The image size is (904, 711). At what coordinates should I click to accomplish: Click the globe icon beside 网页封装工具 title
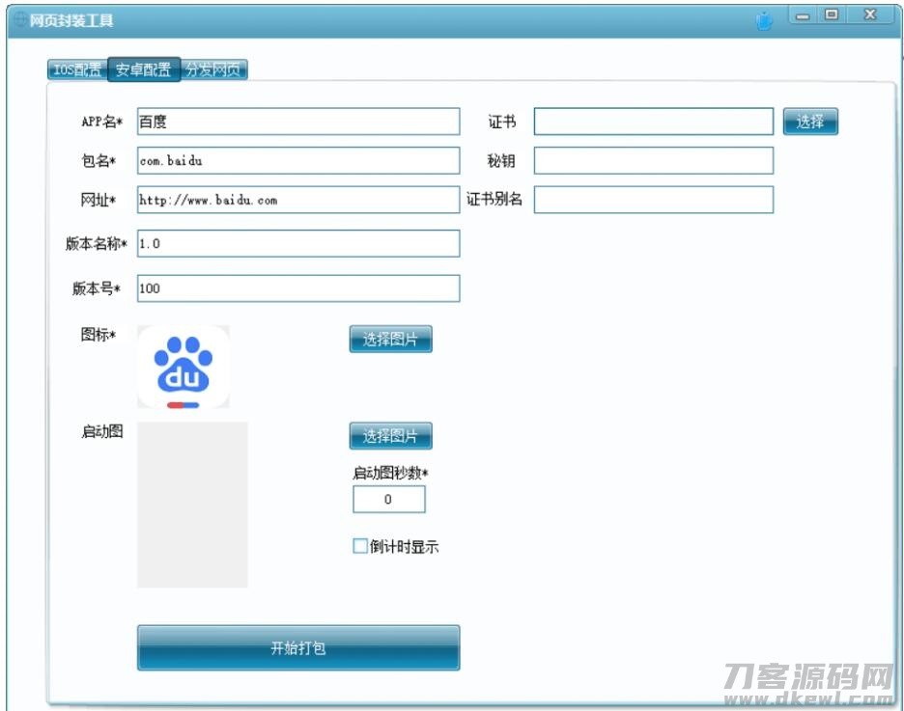20,20
